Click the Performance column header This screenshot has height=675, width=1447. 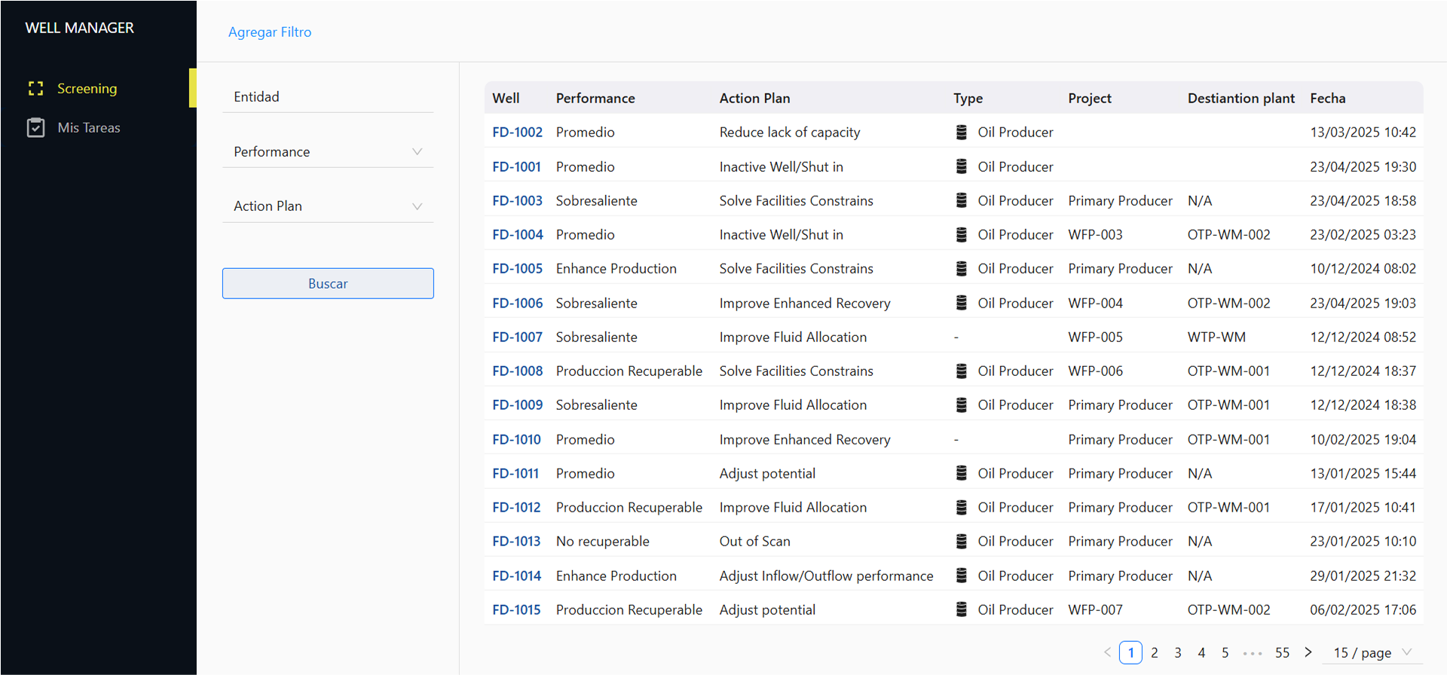tap(595, 98)
